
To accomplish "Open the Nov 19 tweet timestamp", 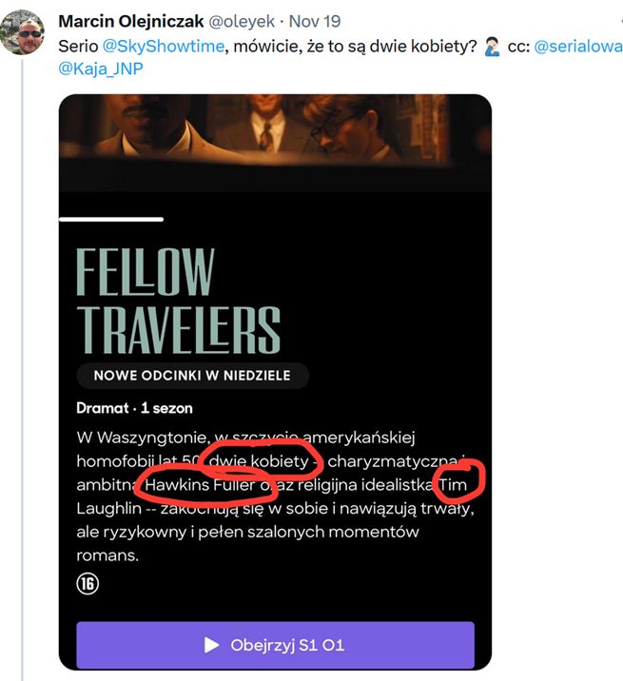I will (314, 21).
